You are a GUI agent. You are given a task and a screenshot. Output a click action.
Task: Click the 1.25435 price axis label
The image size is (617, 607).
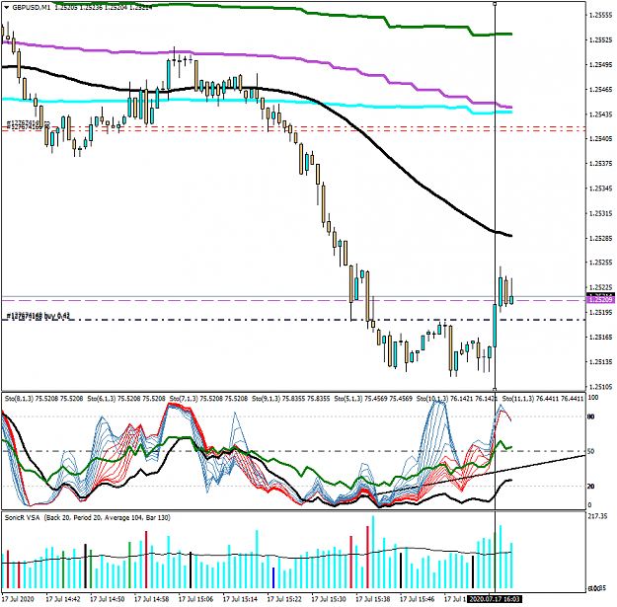[x=601, y=114]
